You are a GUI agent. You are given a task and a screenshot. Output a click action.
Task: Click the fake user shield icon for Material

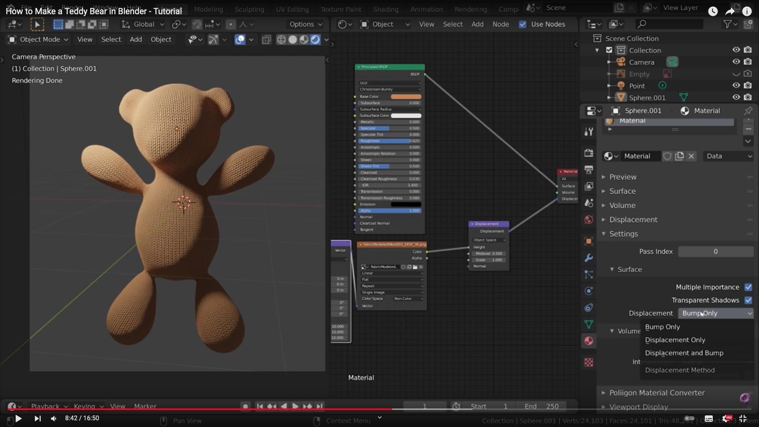tap(667, 156)
